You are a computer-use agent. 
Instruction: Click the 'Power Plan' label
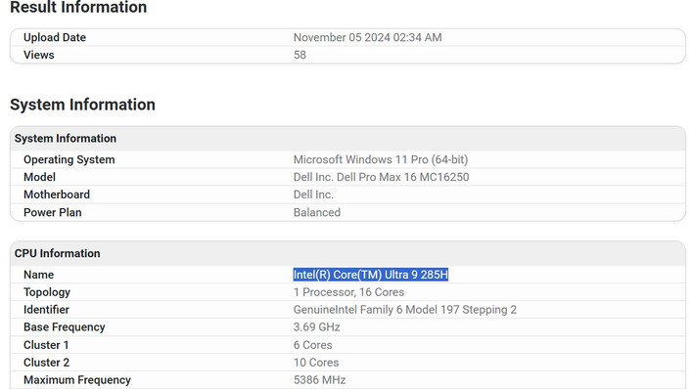(x=53, y=212)
